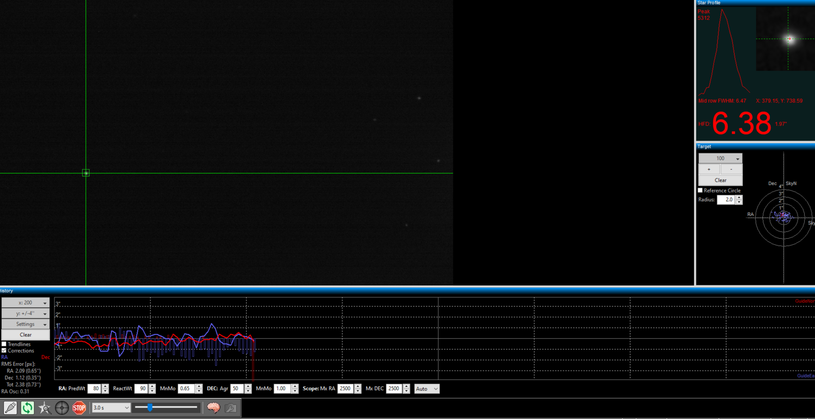815x419 pixels.
Task: Click the Radius input field
Action: coord(726,200)
